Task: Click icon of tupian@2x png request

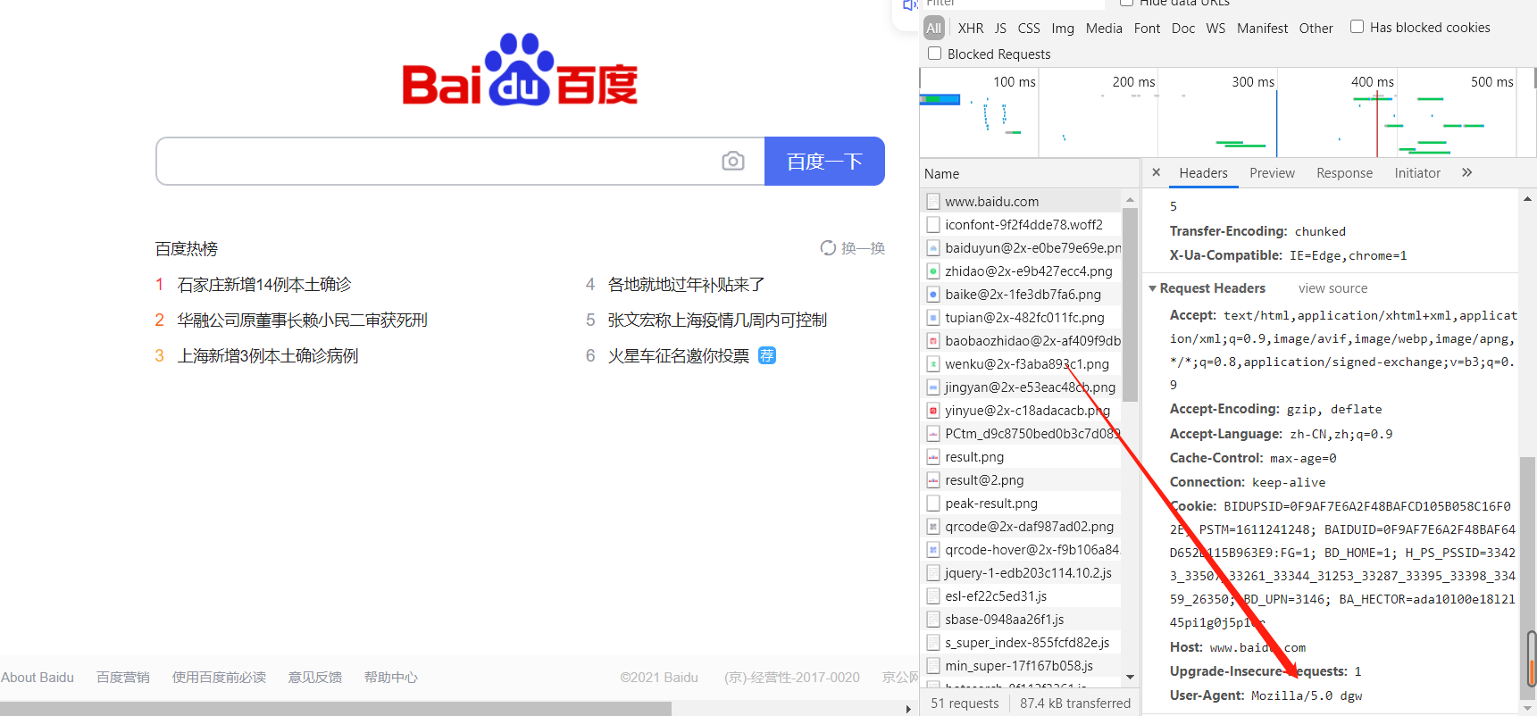Action: 933,318
